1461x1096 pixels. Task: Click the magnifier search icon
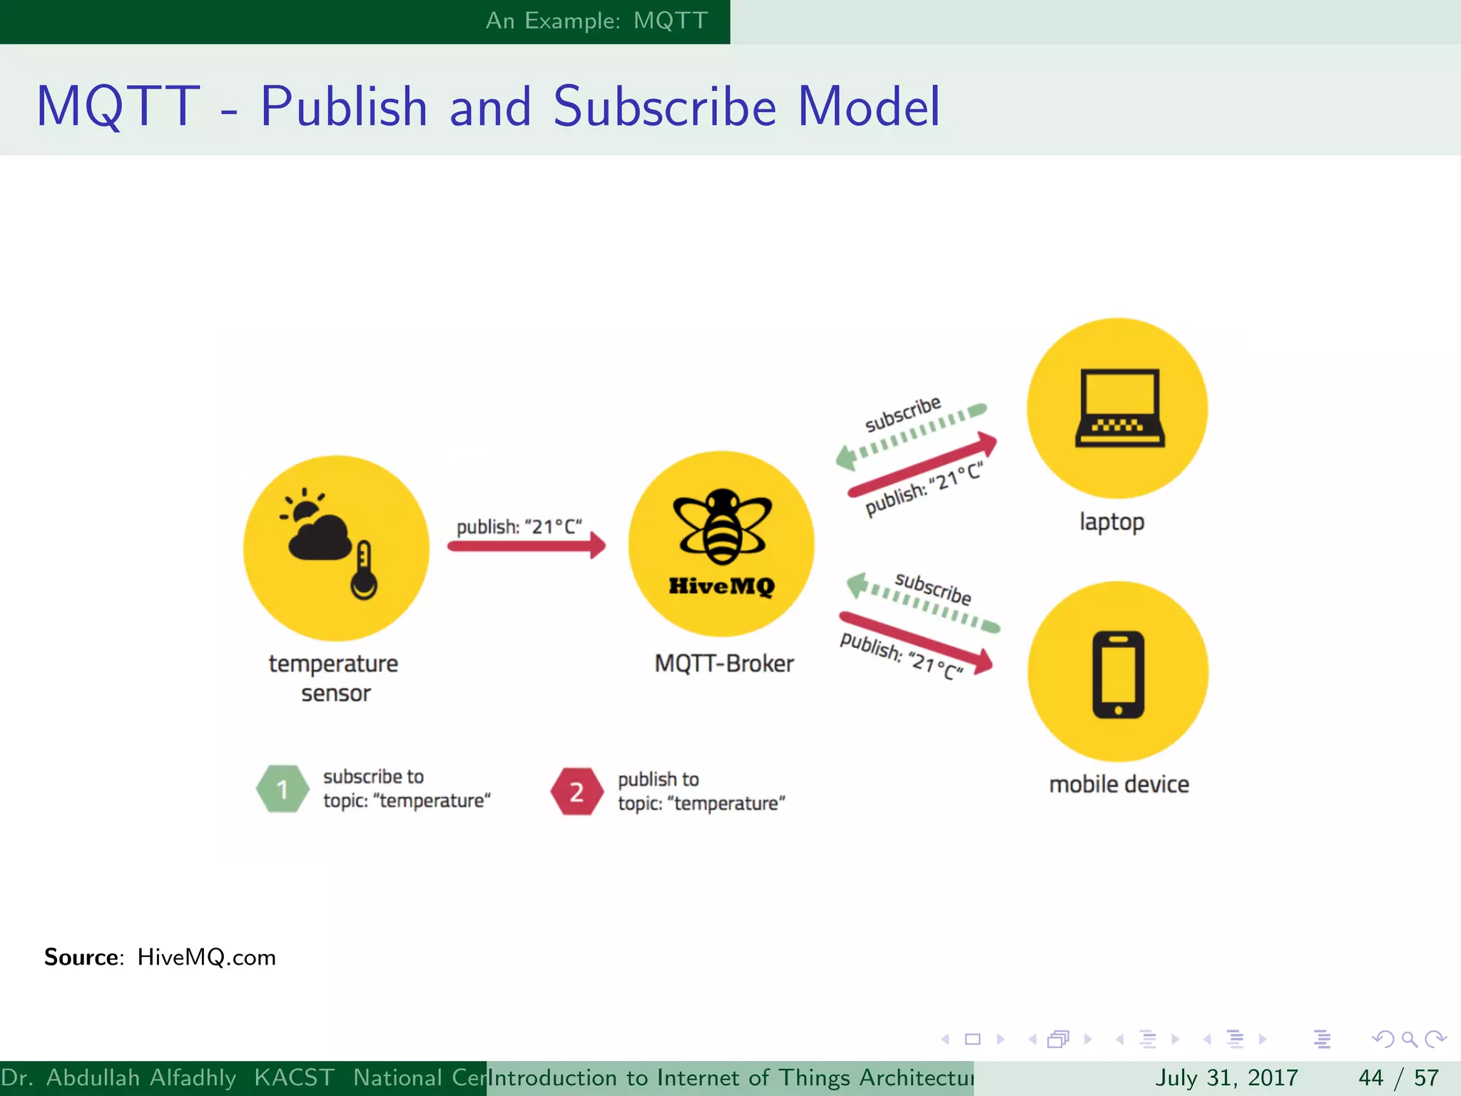point(1409,1040)
